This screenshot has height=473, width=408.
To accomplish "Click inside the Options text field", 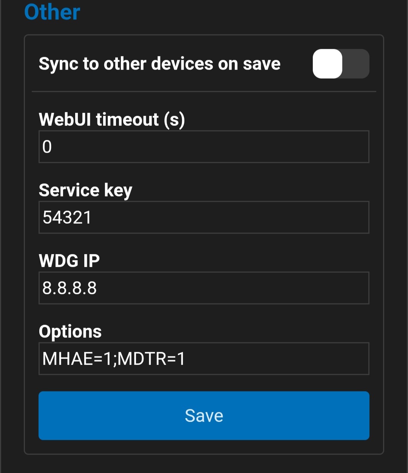I will [x=204, y=359].
